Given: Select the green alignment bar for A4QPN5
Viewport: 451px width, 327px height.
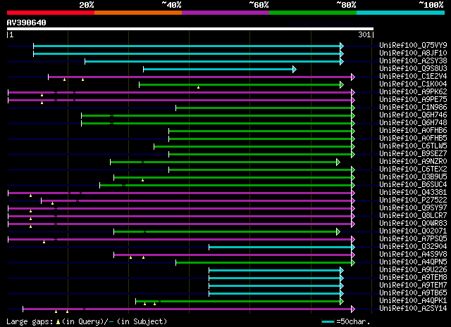Looking at the screenshot, I should tap(264, 263).
